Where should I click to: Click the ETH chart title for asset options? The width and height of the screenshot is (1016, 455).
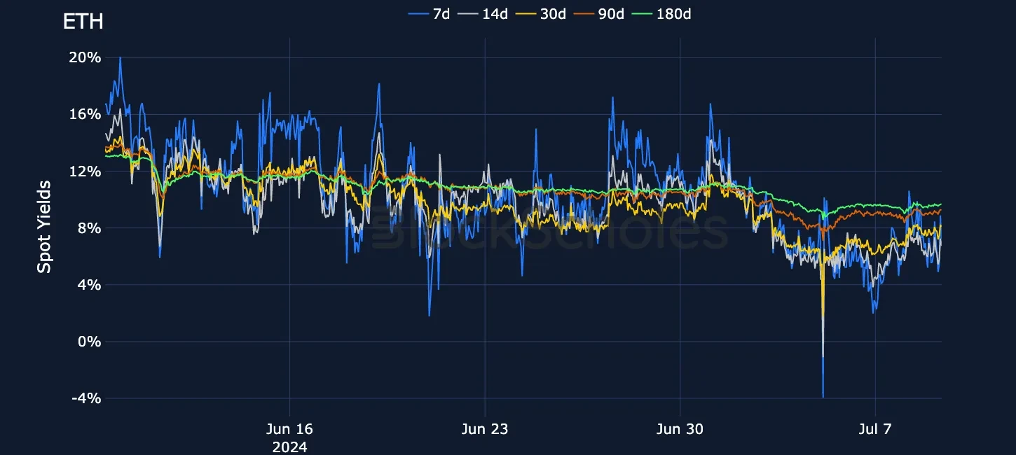(x=83, y=22)
